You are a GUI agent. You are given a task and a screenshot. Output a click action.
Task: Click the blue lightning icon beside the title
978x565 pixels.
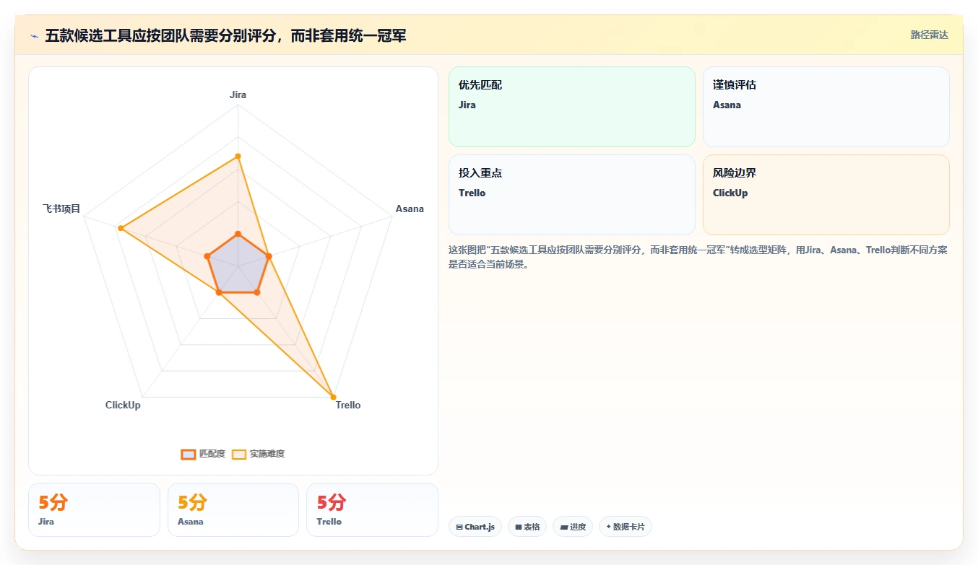34,35
